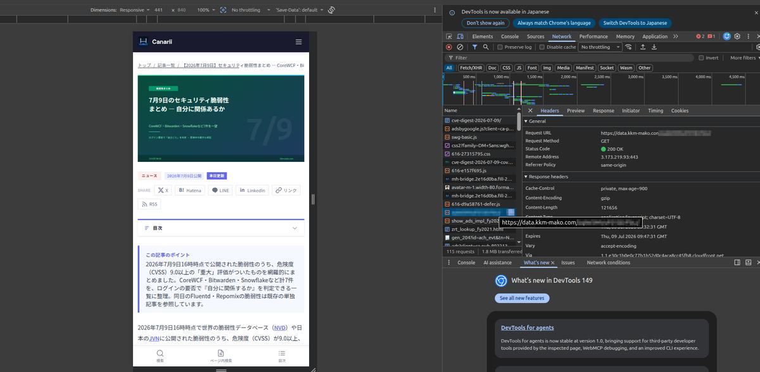Share the article on LinkedIn
This screenshot has width=760, height=372.
coord(252,190)
